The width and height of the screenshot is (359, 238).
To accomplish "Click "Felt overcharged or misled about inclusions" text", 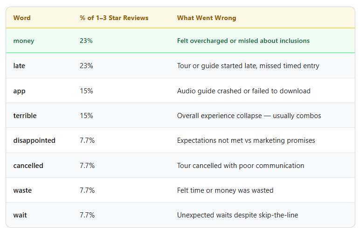I will pos(243,41).
